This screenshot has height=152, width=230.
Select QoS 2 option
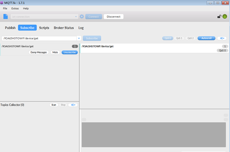tap(191, 38)
